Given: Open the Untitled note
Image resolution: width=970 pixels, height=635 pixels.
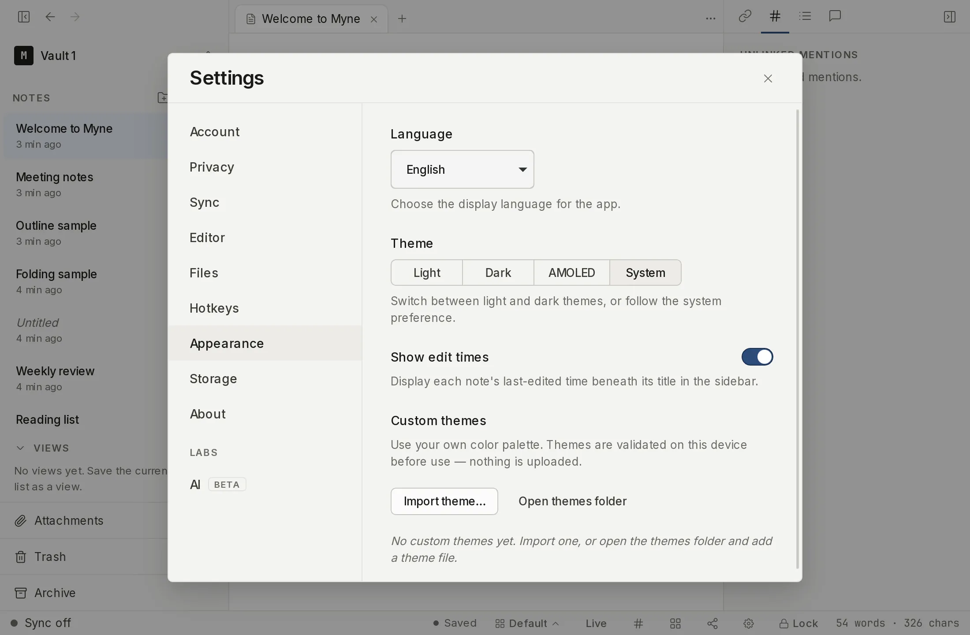Looking at the screenshot, I should tap(86, 330).
